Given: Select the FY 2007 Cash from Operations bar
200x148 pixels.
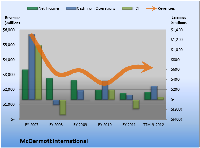Looking at the screenshot, I should (32, 67).
